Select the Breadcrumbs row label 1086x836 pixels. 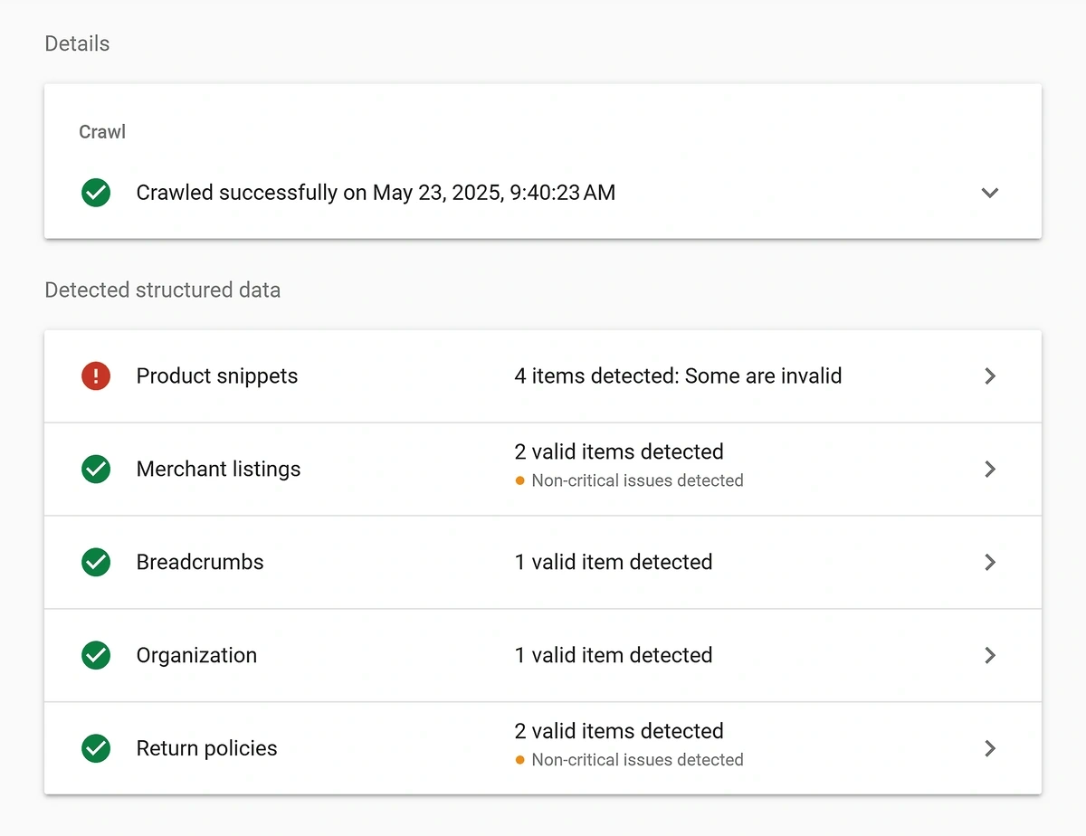coord(200,562)
